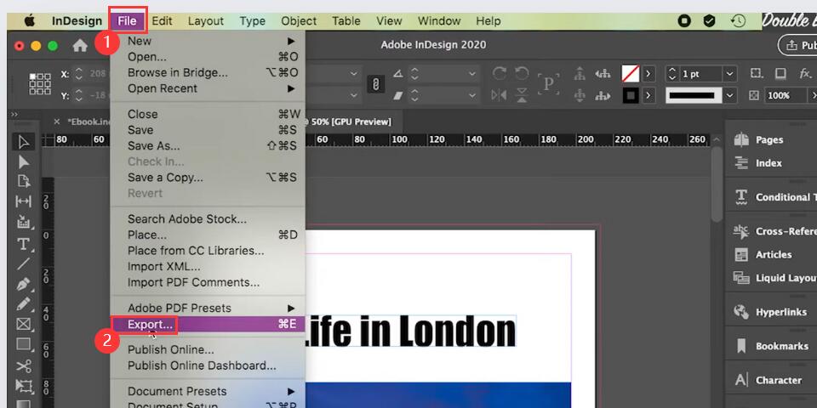Click Rotate 90° counter-clockwise icon

click(x=522, y=73)
